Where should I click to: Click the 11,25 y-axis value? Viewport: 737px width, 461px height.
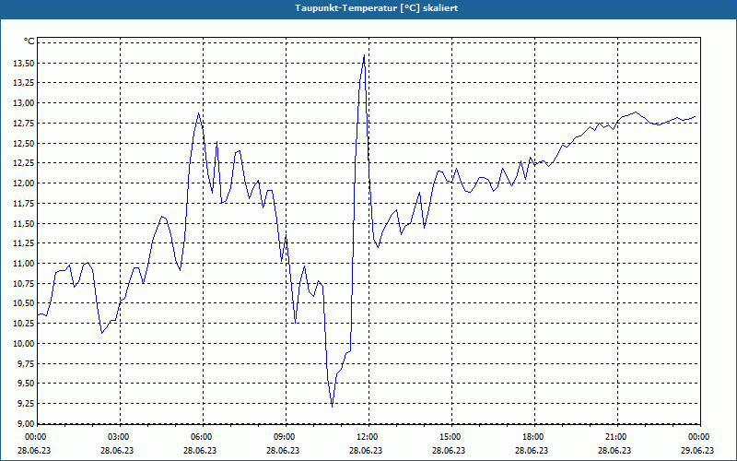pyautogui.click(x=25, y=243)
